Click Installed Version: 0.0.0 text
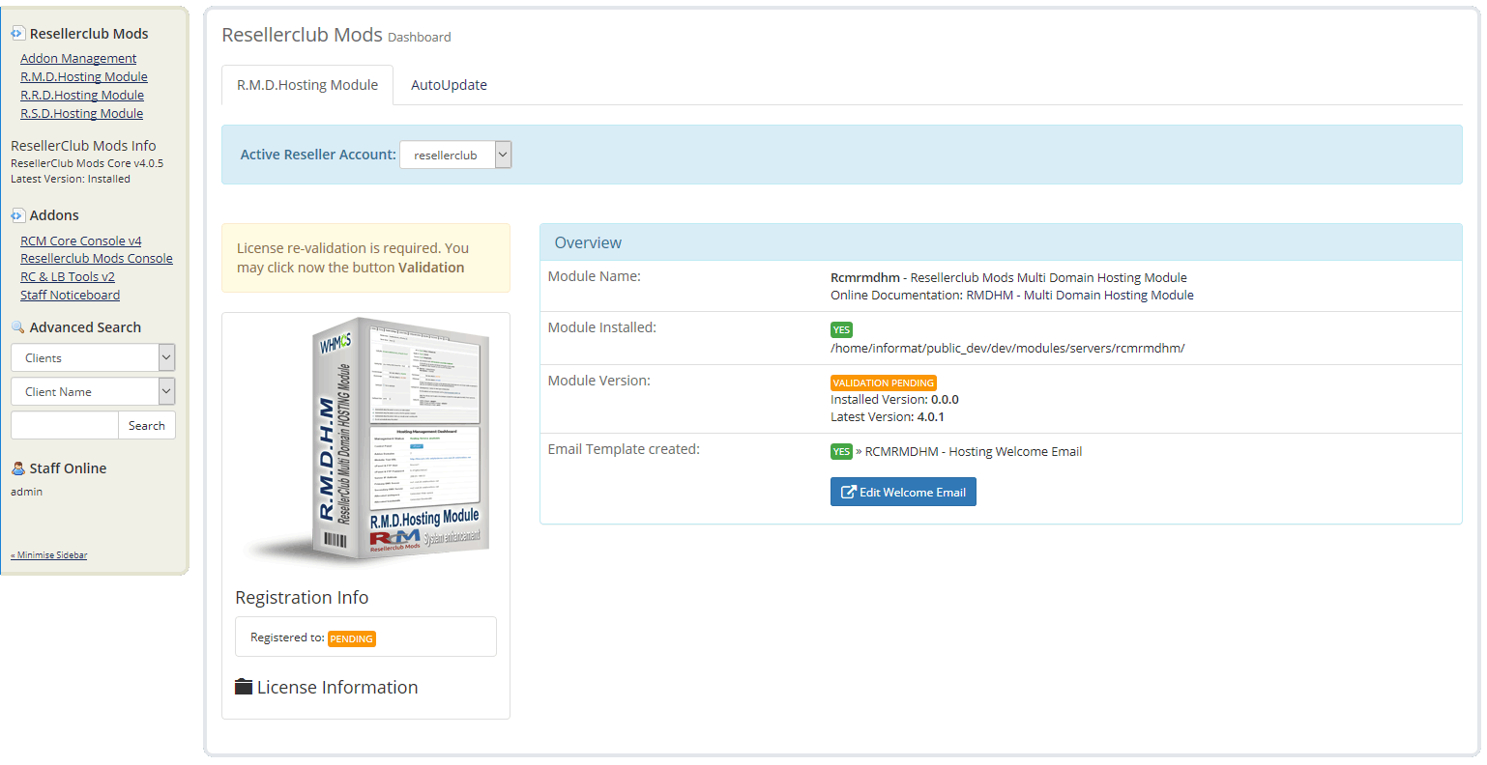The width and height of the screenshot is (1487, 765). (x=894, y=400)
